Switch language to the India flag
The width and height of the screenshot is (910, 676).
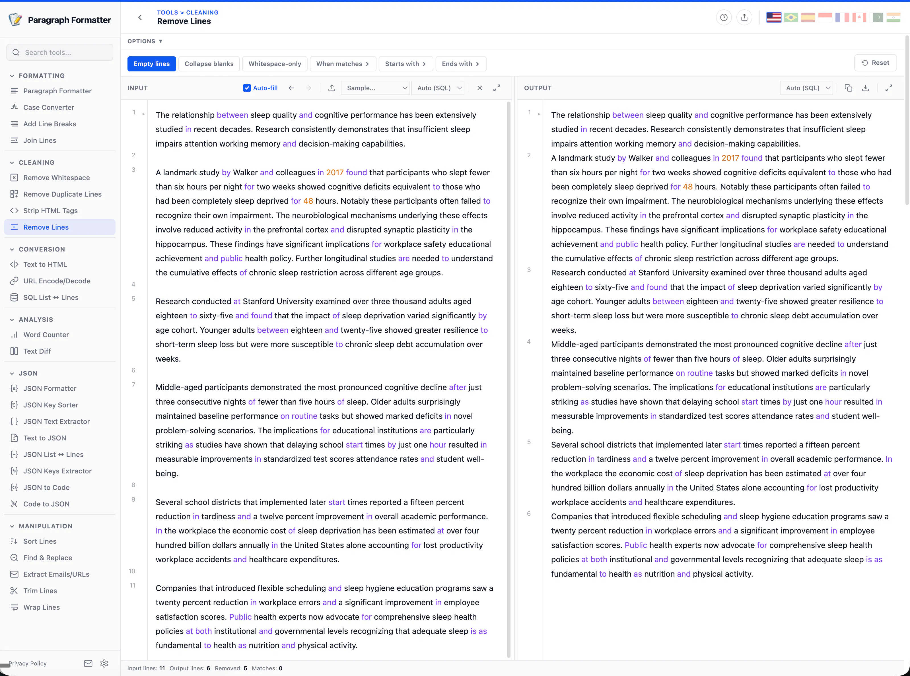[893, 17]
